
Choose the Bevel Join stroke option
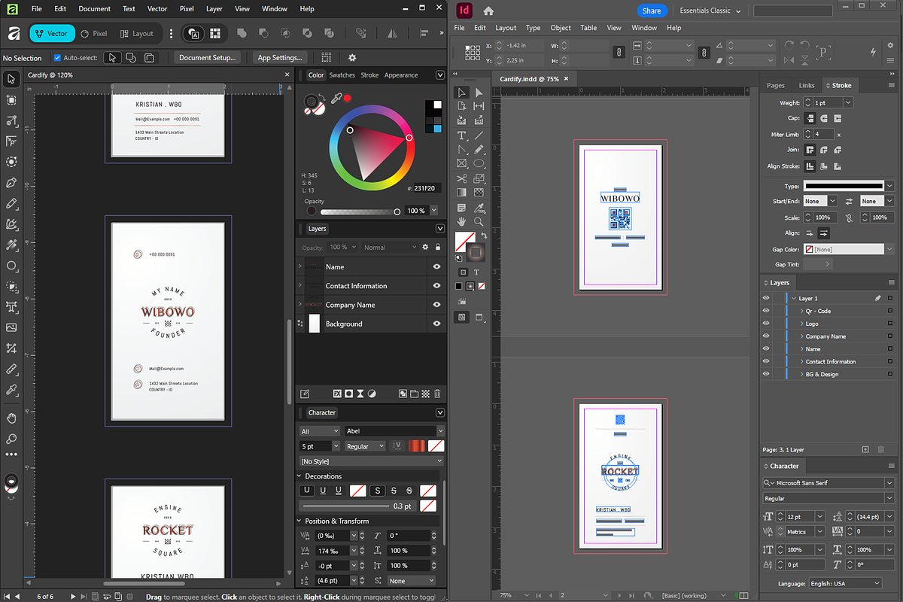pyautogui.click(x=838, y=150)
